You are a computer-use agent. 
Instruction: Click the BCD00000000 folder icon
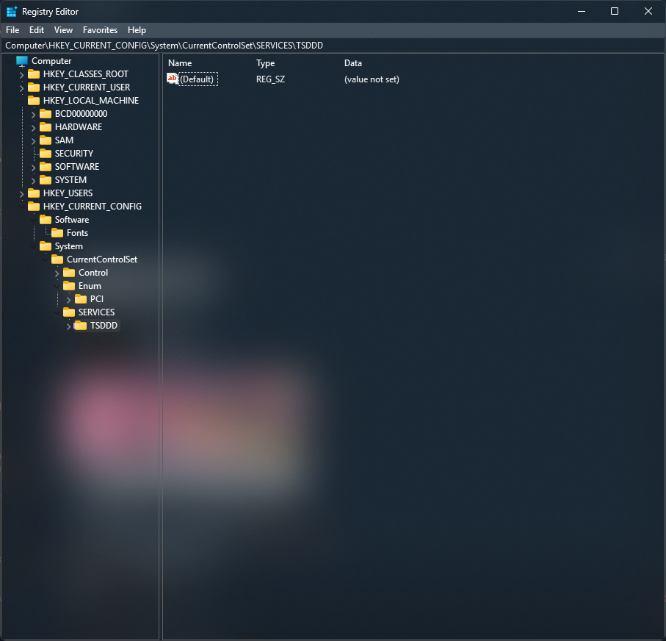(x=46, y=114)
